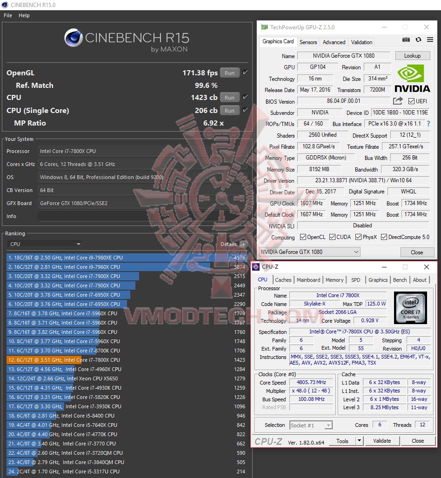
Task: Click the Processor field Intel Core i7-7800X CPU
Action: tap(144, 151)
